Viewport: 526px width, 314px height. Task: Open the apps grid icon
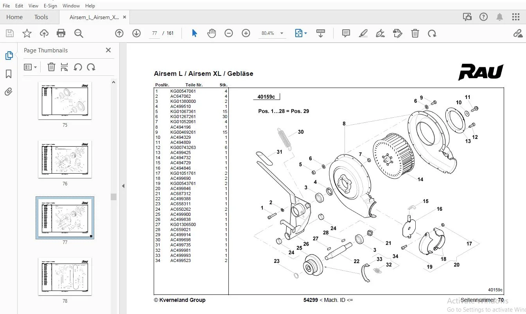[x=516, y=17]
